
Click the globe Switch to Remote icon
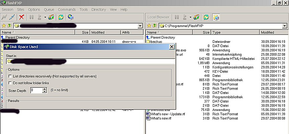tap(71, 17)
